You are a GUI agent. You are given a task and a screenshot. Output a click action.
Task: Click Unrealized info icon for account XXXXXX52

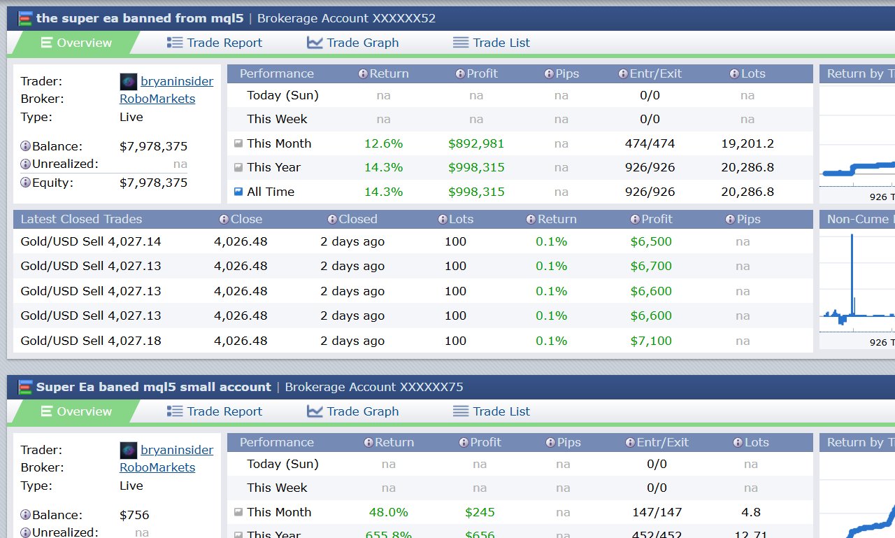pyautogui.click(x=26, y=164)
